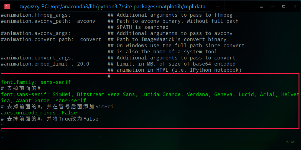The image size is (301, 150).
Task: Click the False value after axes.unicode_minus
Action: pos(69,113)
